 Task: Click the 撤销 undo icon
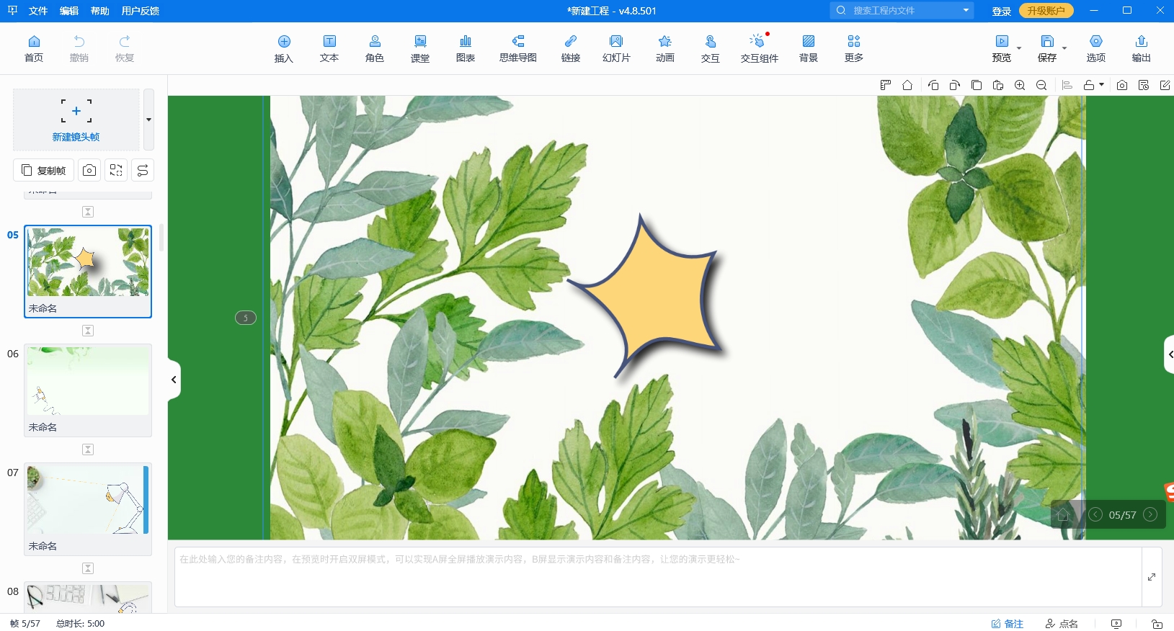point(79,48)
